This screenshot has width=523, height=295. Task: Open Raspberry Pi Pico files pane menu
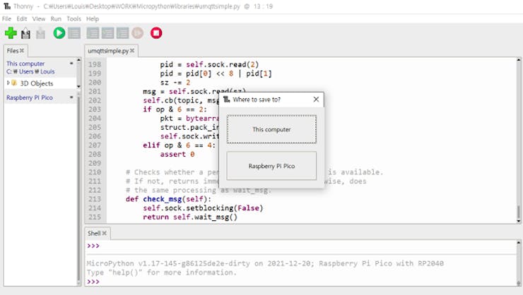pyautogui.click(x=71, y=97)
